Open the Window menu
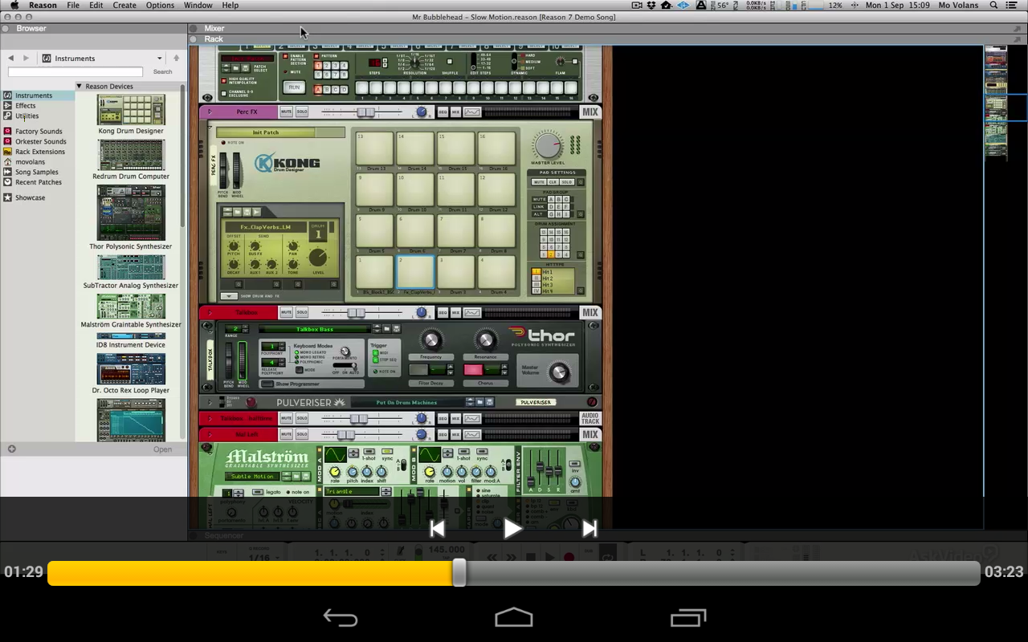The width and height of the screenshot is (1028, 642). tap(198, 5)
